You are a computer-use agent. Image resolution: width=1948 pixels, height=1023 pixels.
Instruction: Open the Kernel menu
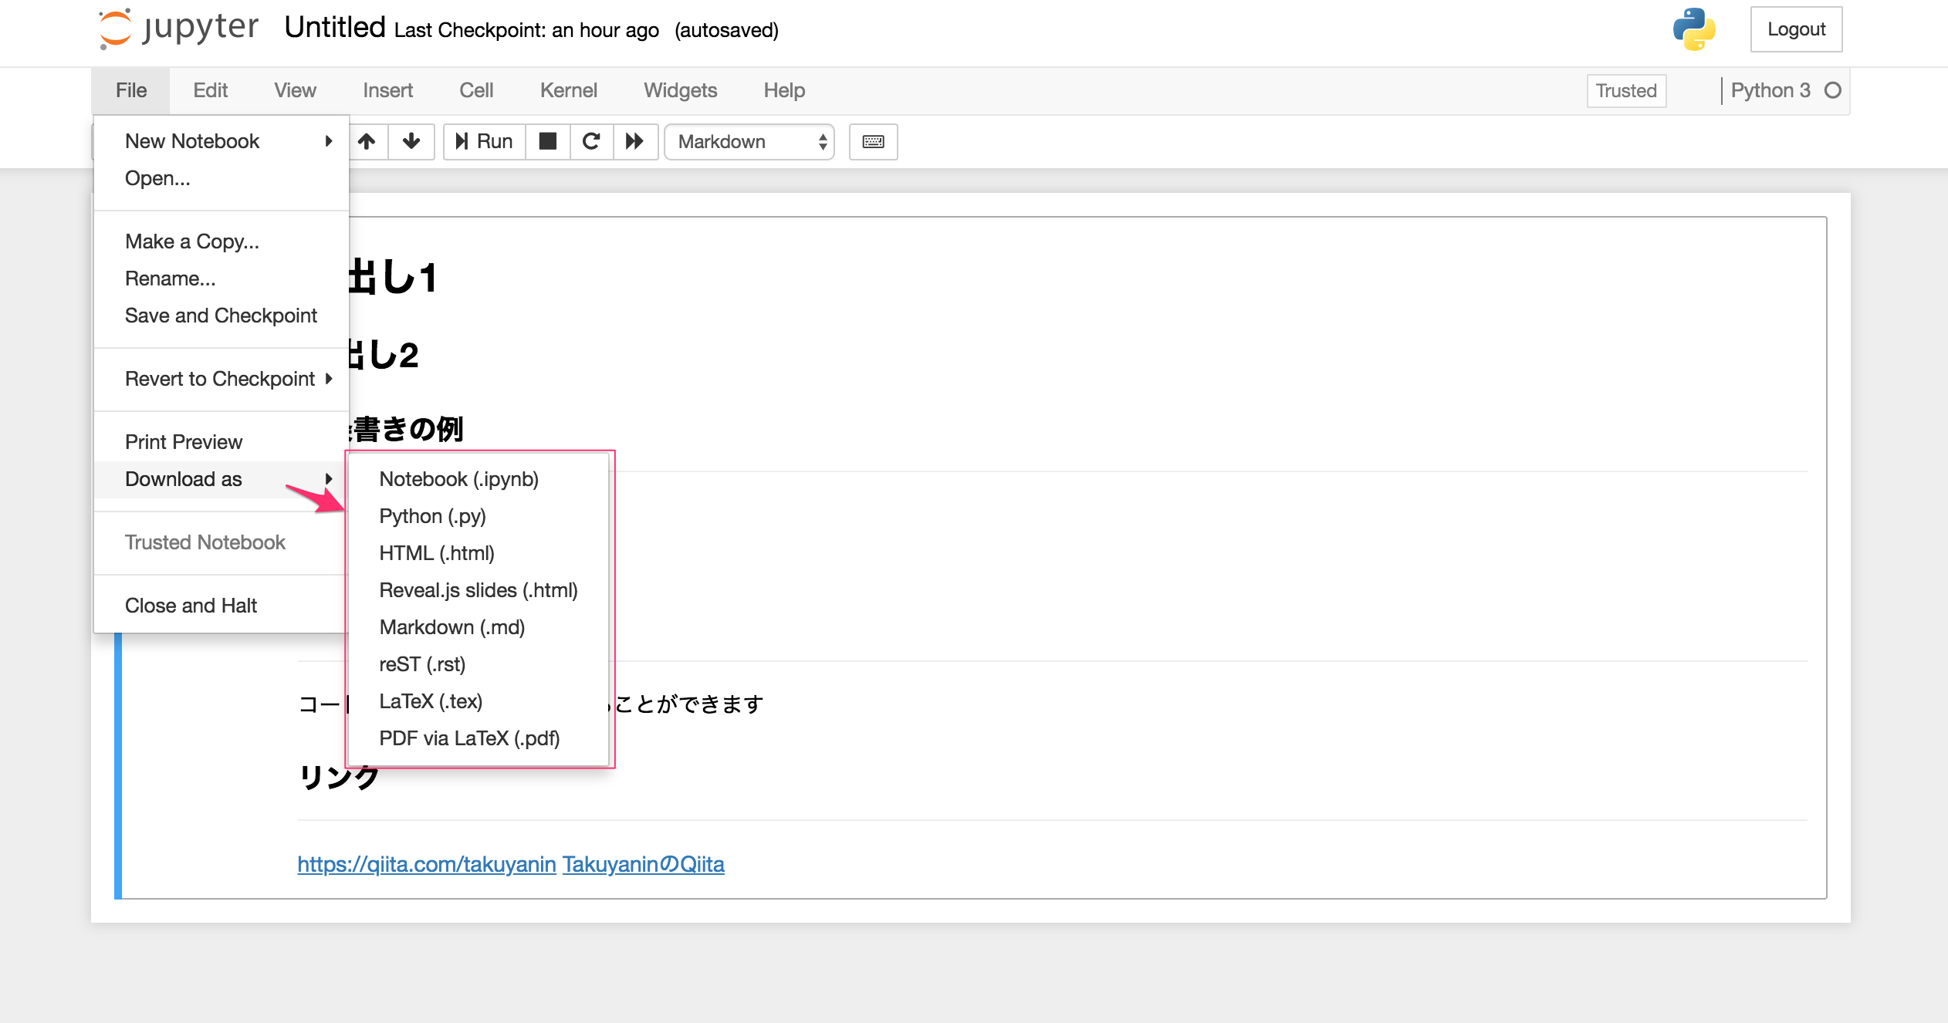(x=568, y=90)
